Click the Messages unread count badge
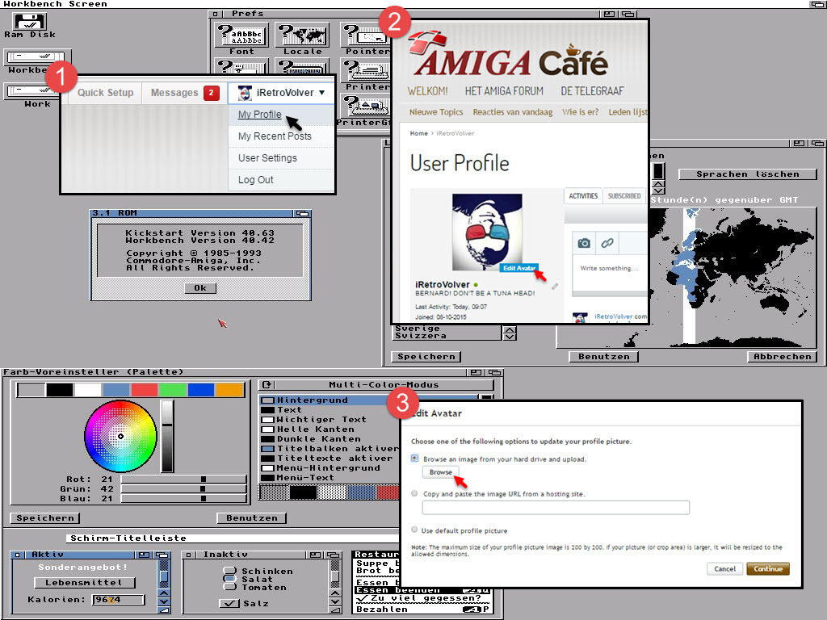 pyautogui.click(x=211, y=93)
